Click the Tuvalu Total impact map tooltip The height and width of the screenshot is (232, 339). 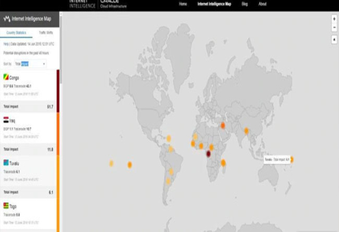click(x=277, y=160)
